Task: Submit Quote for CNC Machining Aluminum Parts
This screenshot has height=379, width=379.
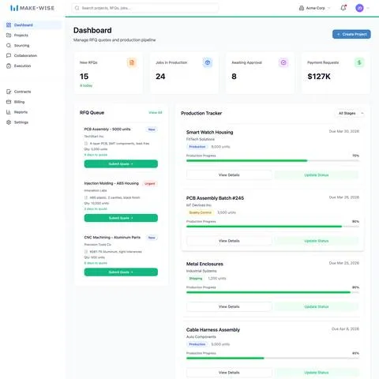Action: tap(121, 272)
